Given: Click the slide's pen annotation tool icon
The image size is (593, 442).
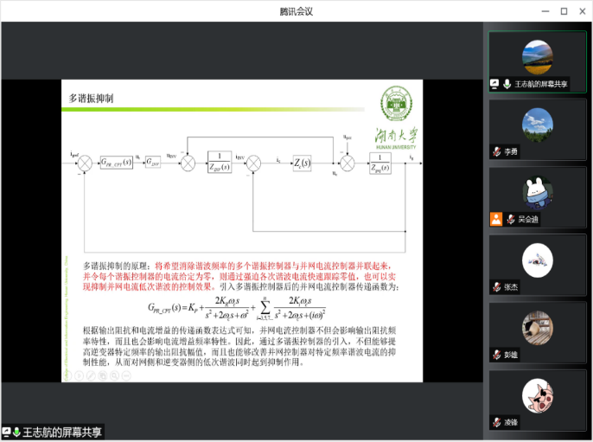Looking at the screenshot, I should (x=90, y=376).
